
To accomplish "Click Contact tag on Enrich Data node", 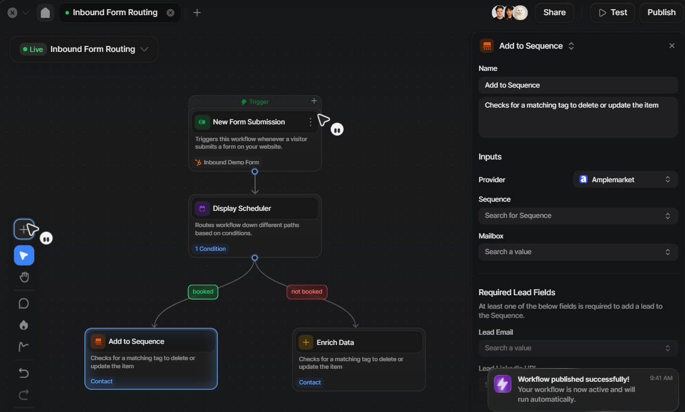I will click(310, 382).
